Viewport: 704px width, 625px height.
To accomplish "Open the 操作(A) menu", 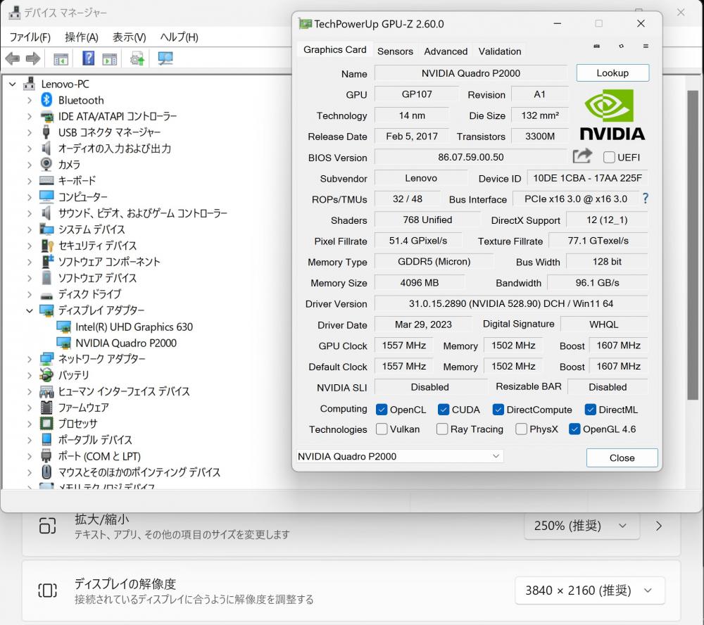I will (81, 37).
